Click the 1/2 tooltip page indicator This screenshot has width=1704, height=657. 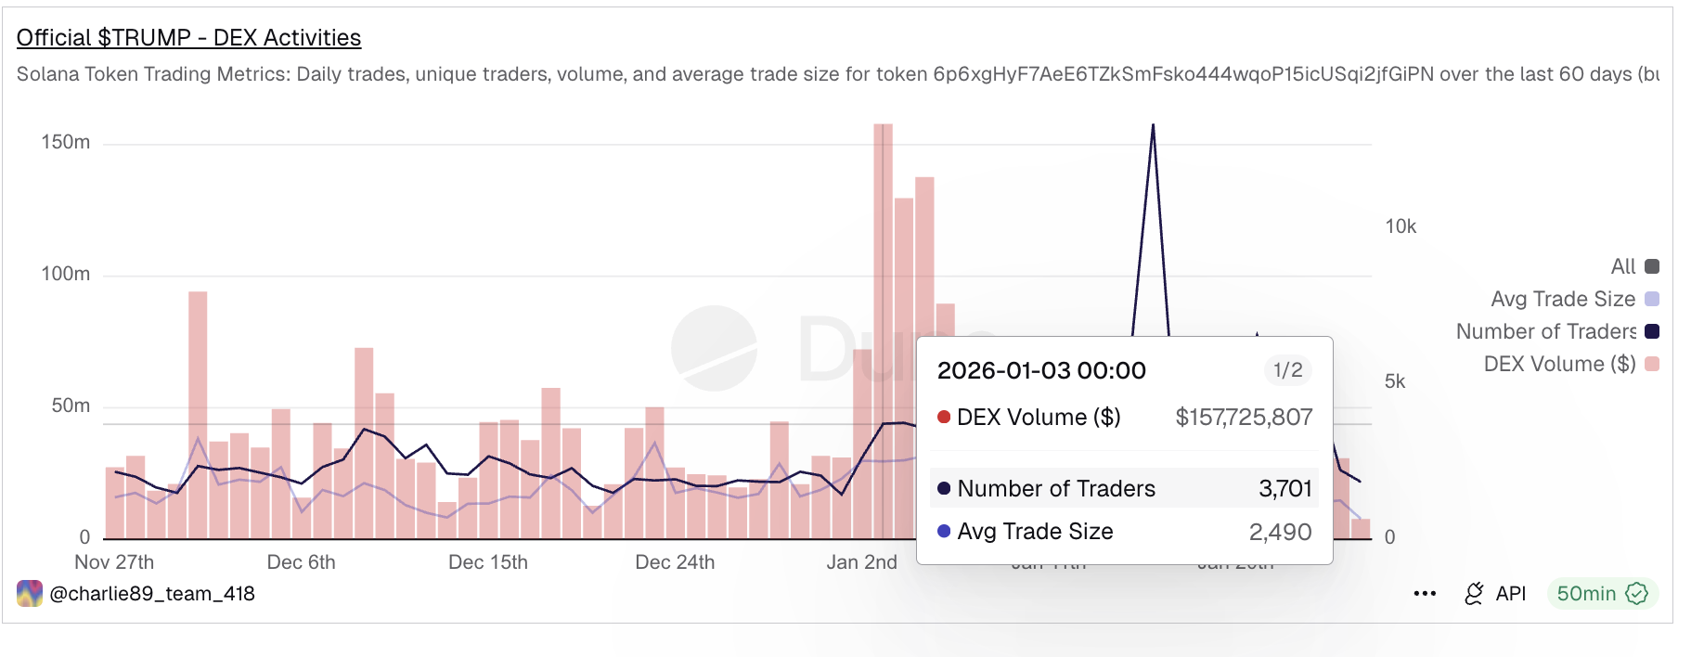point(1287,370)
